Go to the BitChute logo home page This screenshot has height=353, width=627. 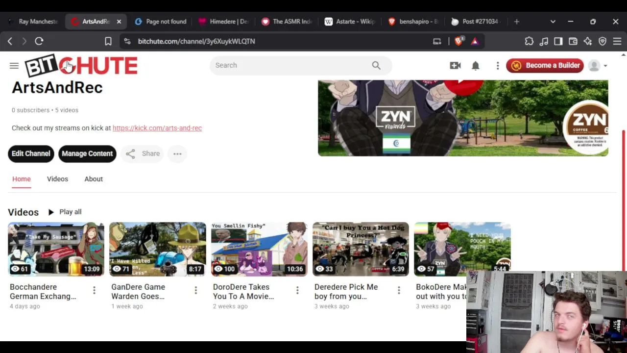click(x=81, y=66)
